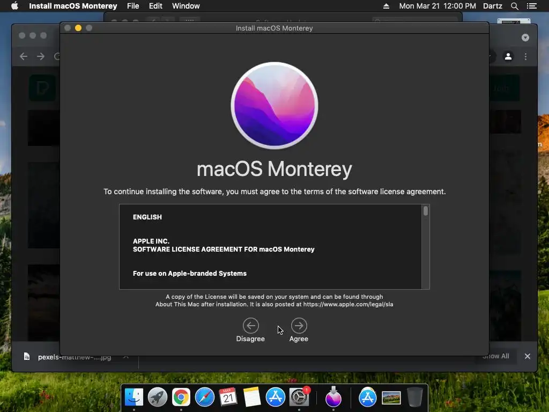The height and width of the screenshot is (412, 549).
Task: Open the Applications folder in the Dock
Action: [x=368, y=398]
